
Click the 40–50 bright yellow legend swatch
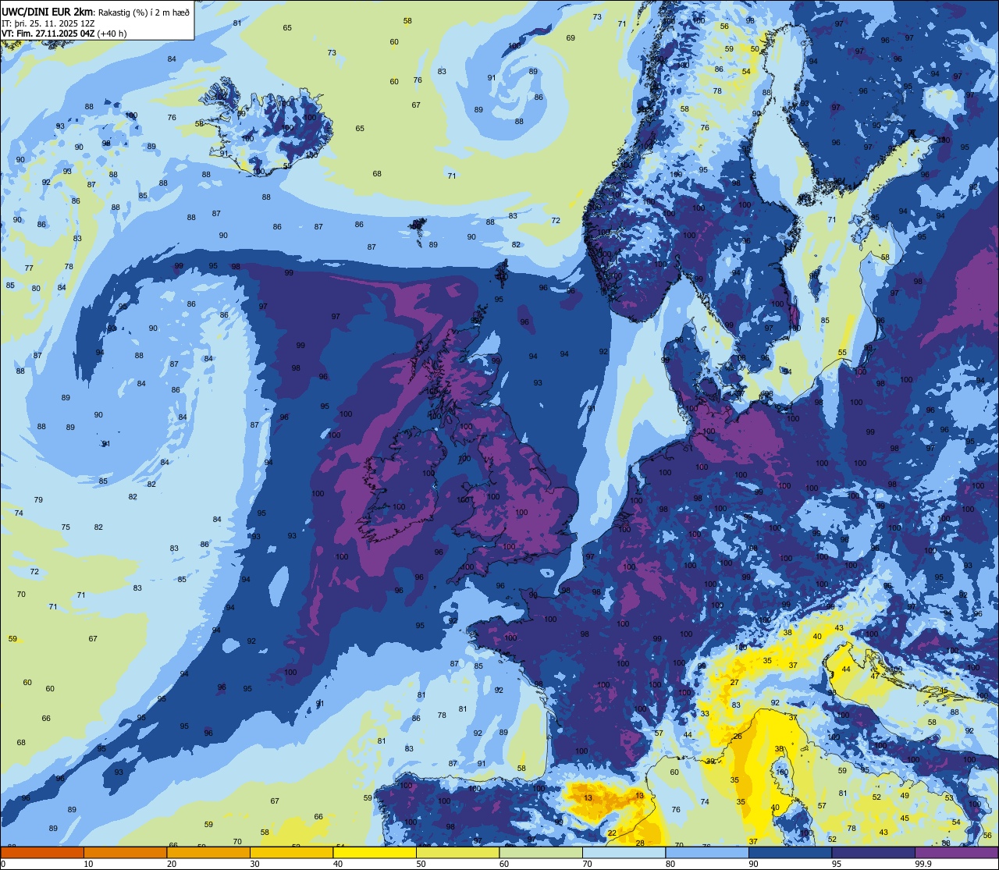pyautogui.click(x=375, y=852)
